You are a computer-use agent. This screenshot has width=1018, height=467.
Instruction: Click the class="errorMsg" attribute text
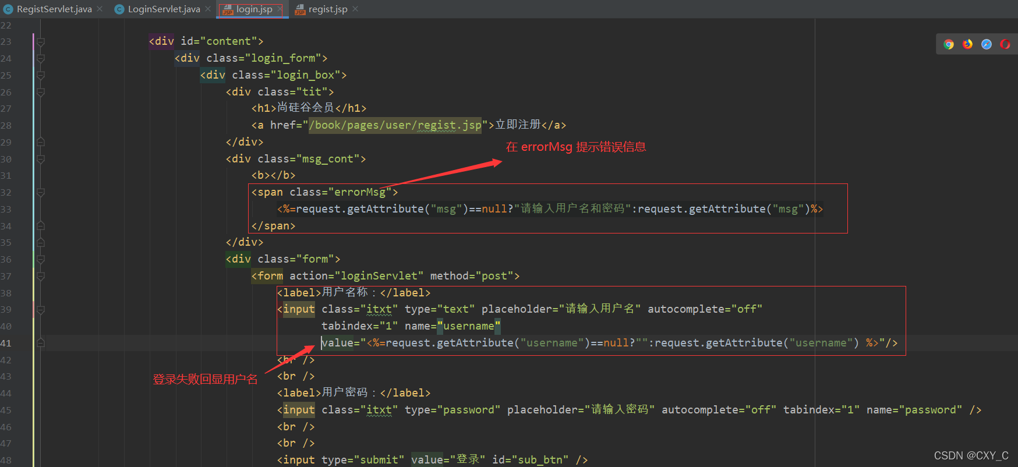340,192
